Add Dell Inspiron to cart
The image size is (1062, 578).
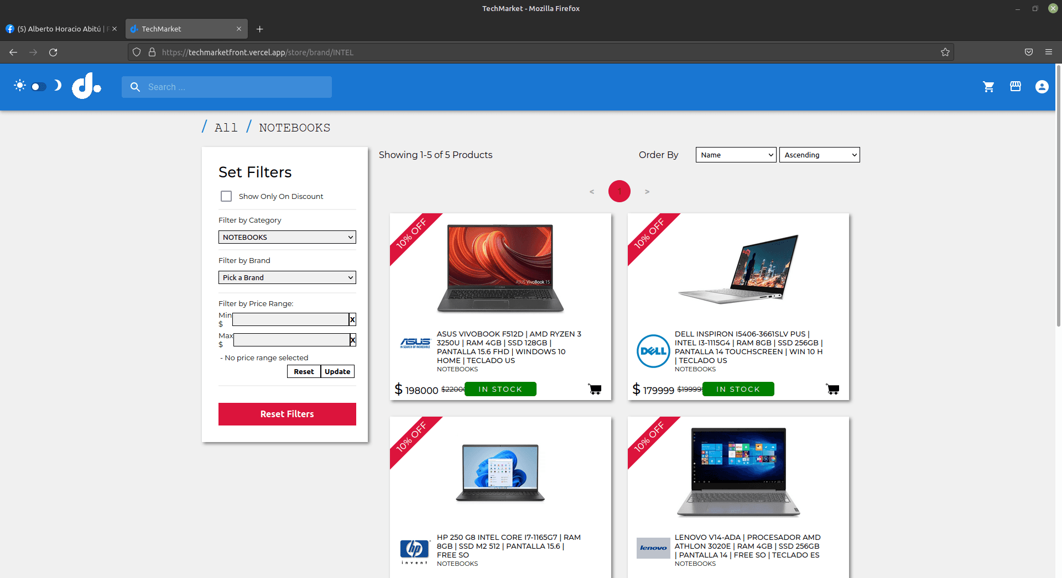tap(832, 389)
